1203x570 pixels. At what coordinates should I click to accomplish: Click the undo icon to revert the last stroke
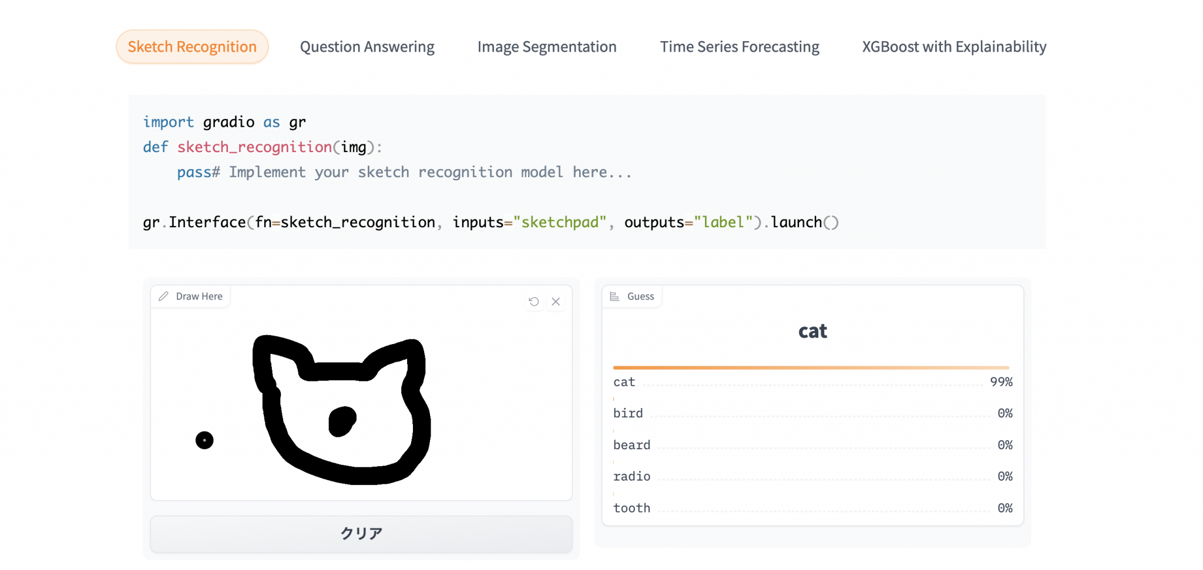[533, 301]
